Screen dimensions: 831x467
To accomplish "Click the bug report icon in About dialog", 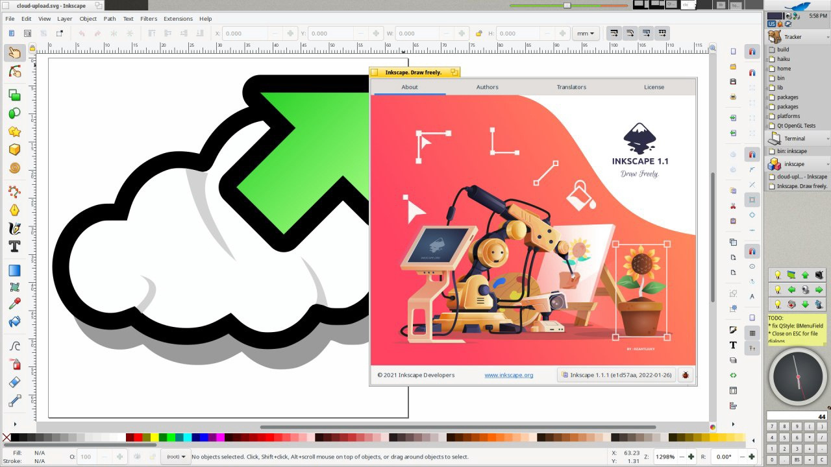I will point(685,375).
